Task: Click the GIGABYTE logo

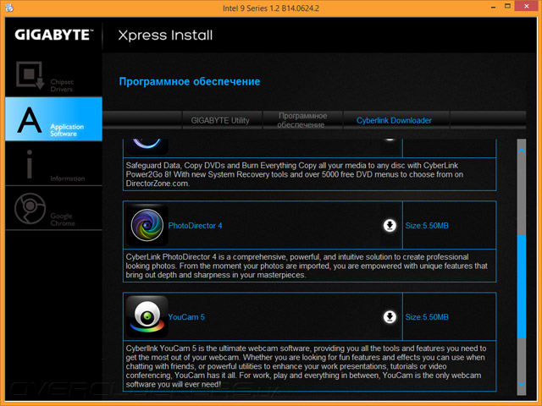Action: pyautogui.click(x=54, y=35)
